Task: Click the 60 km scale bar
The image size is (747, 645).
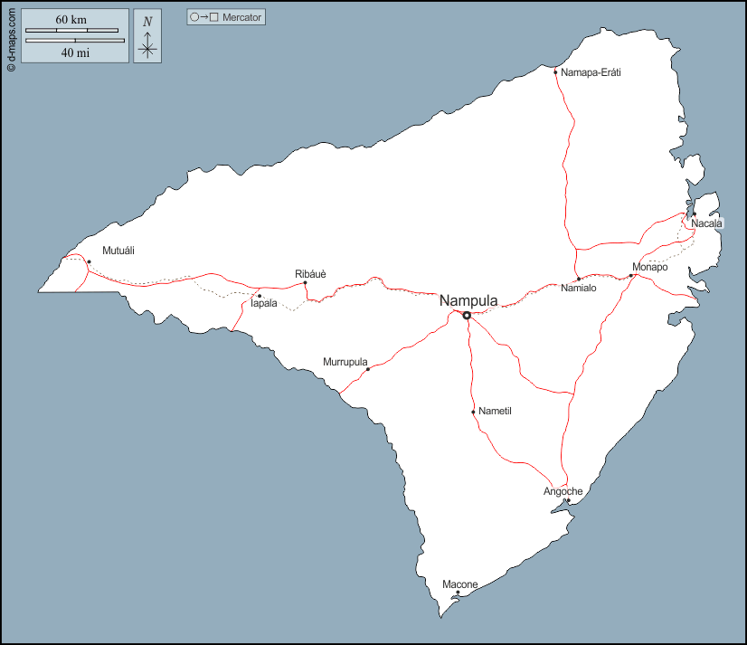Action: click(71, 31)
